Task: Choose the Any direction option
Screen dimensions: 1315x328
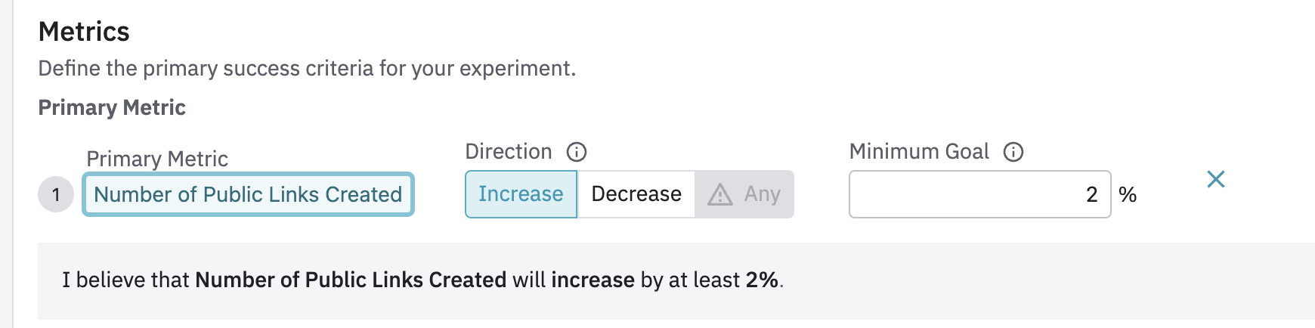Action: 762,194
